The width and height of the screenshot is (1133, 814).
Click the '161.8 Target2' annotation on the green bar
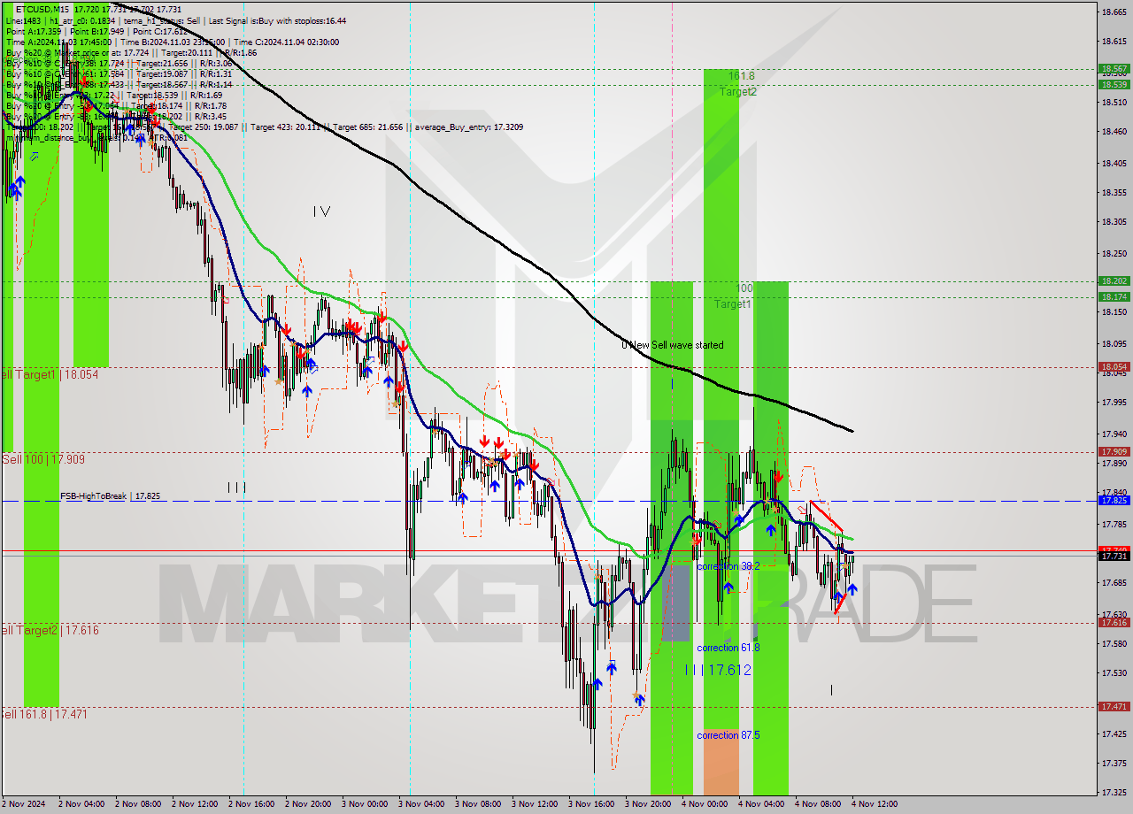point(738,84)
